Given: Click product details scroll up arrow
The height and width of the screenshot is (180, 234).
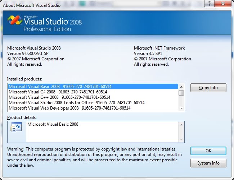Looking at the screenshot, I should (x=181, y=125).
